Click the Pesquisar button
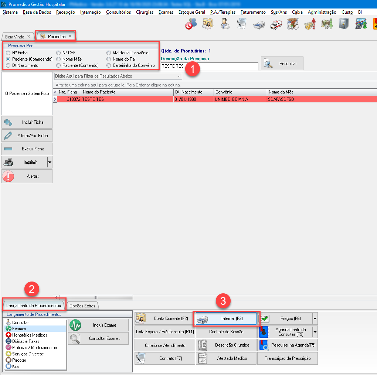Image resolution: width=377 pixels, height=375 pixels. [x=282, y=64]
